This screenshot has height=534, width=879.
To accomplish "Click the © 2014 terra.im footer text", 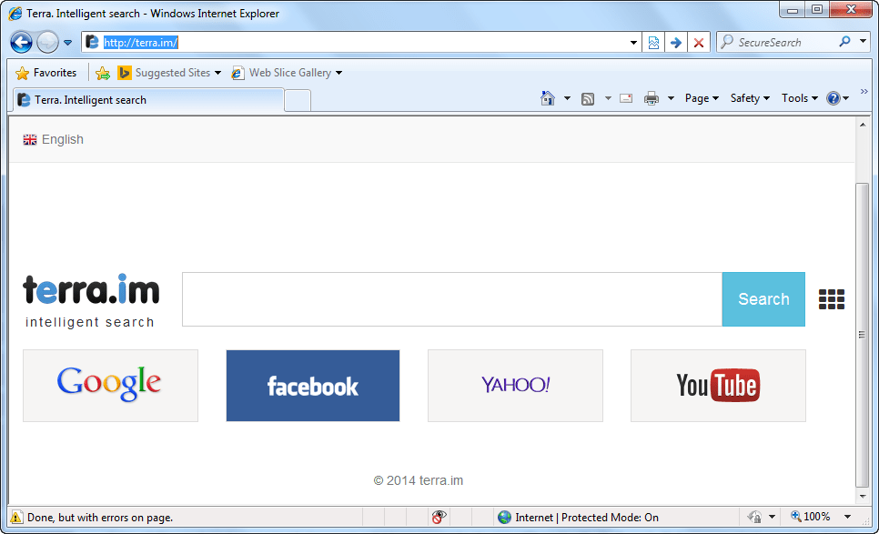I will click(x=419, y=480).
